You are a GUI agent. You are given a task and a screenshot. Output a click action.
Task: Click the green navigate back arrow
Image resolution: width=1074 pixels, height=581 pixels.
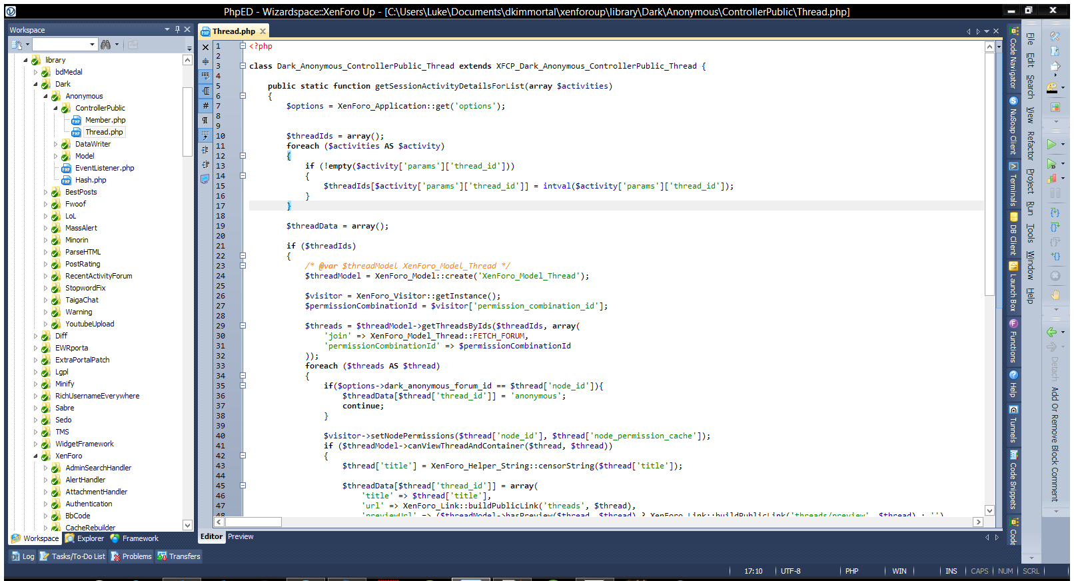point(1052,332)
